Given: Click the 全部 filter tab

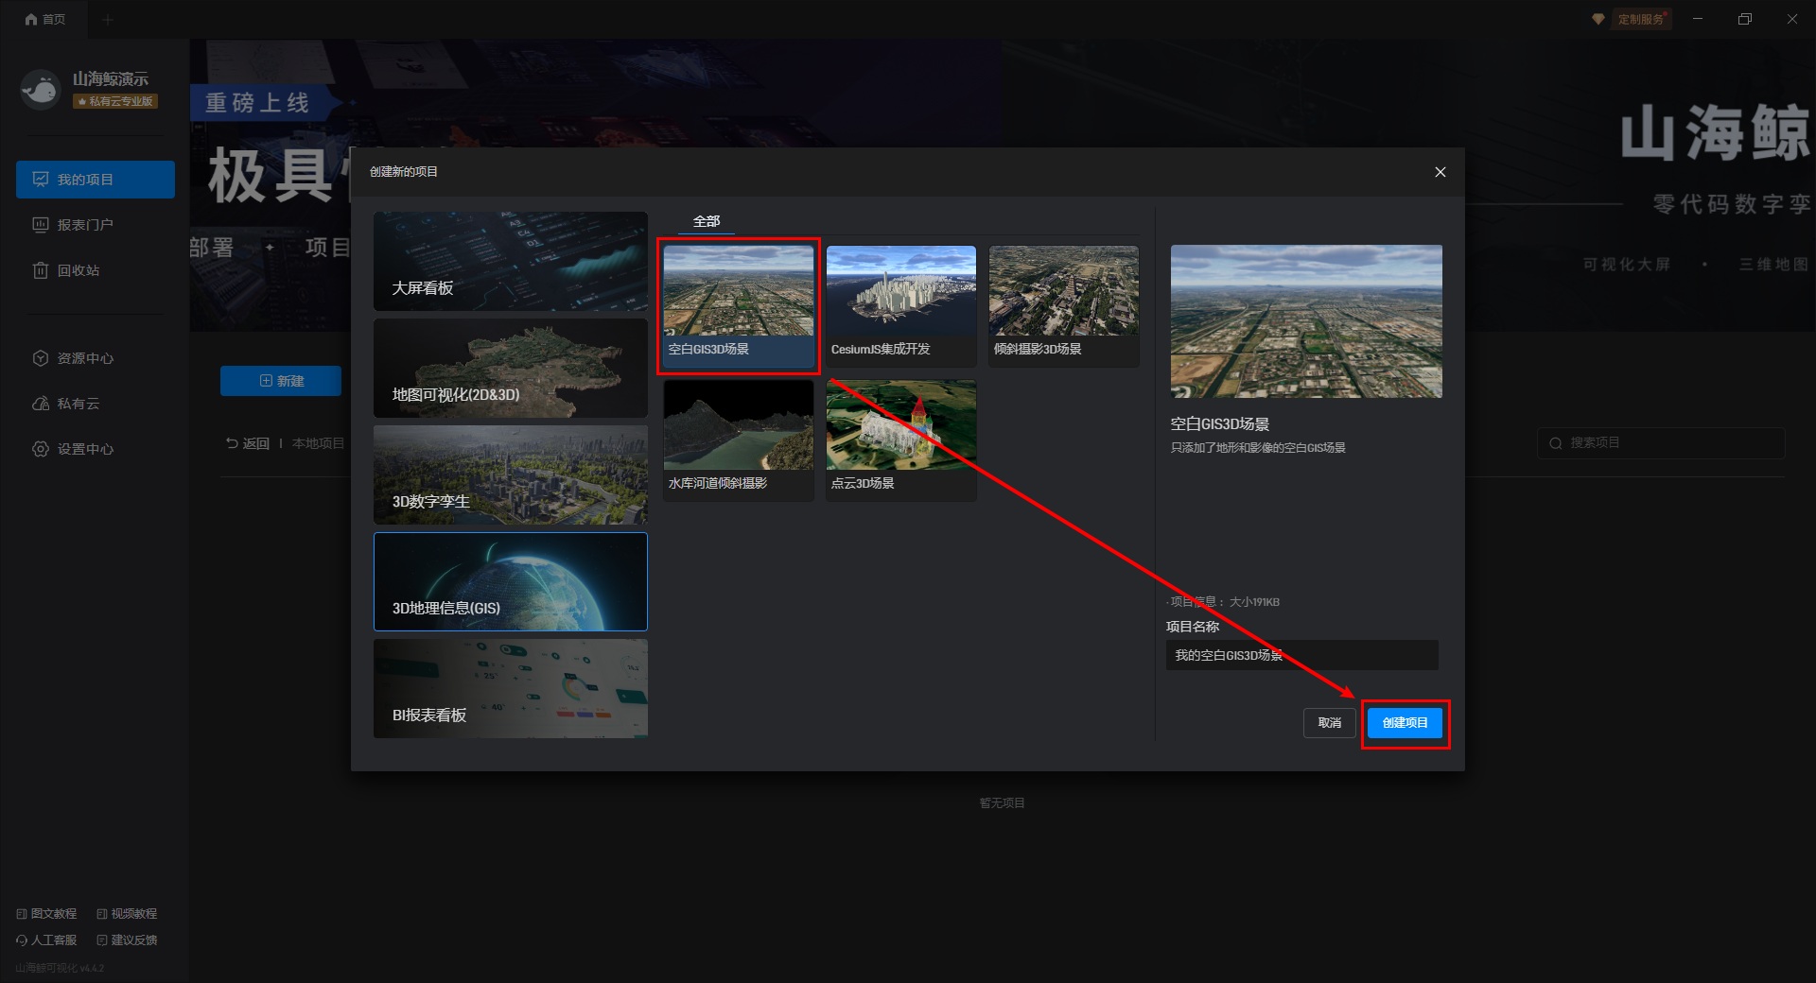Looking at the screenshot, I should coord(707,221).
